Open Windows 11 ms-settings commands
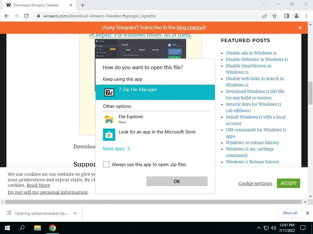The image size is (313, 234). coord(249,152)
